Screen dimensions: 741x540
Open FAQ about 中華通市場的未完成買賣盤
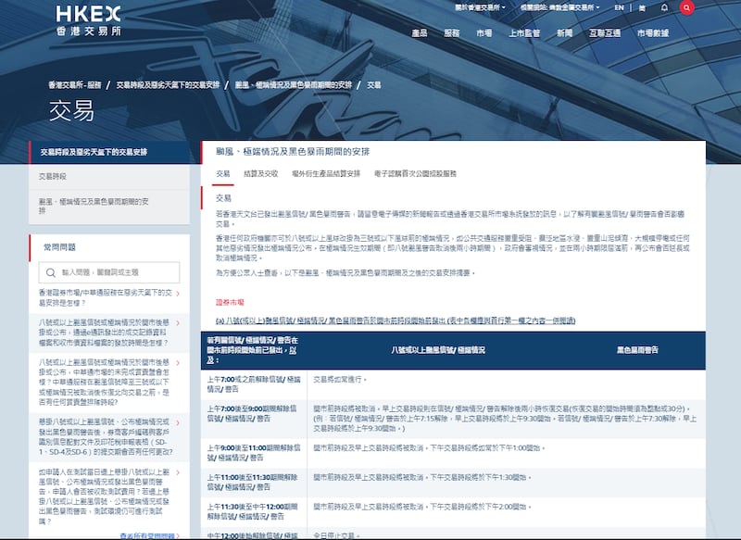tap(104, 383)
